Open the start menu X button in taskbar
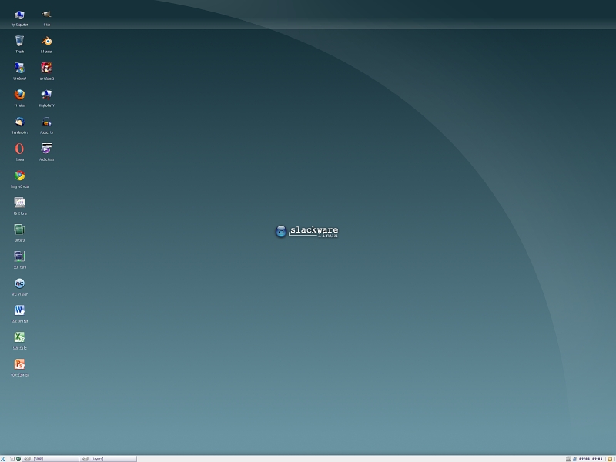This screenshot has height=462, width=616. point(3,459)
